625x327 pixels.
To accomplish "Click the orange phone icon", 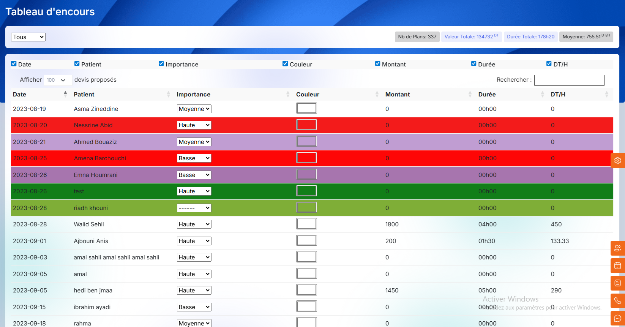I will tap(617, 301).
